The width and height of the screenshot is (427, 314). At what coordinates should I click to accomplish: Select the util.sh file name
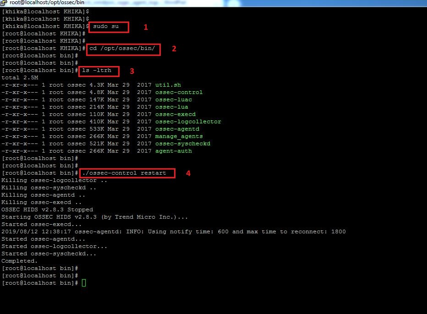168,85
